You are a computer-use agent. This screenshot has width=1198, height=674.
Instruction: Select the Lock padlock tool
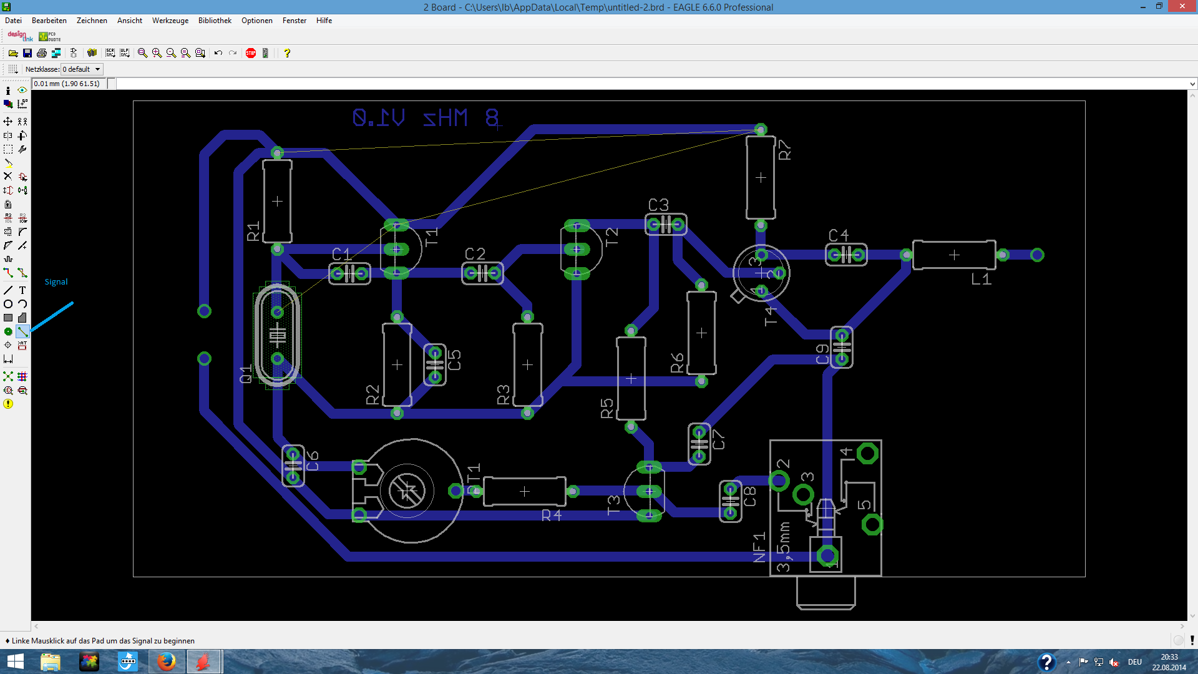(x=8, y=204)
